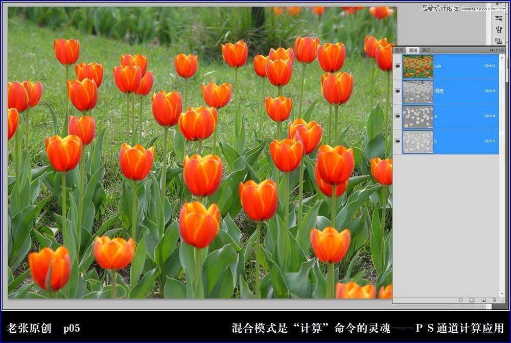Load channel as selection circle icon
The image size is (511, 343).
coord(460,300)
